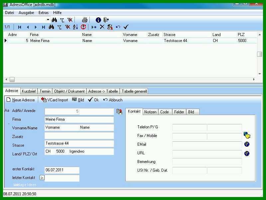The image size is (266, 200).
Task: Click the exit door icon
Action: pos(106,20)
